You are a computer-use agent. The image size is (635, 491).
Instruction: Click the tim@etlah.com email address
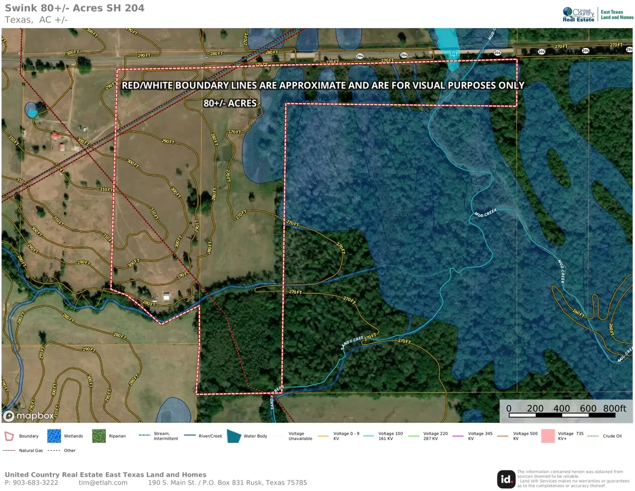103,483
